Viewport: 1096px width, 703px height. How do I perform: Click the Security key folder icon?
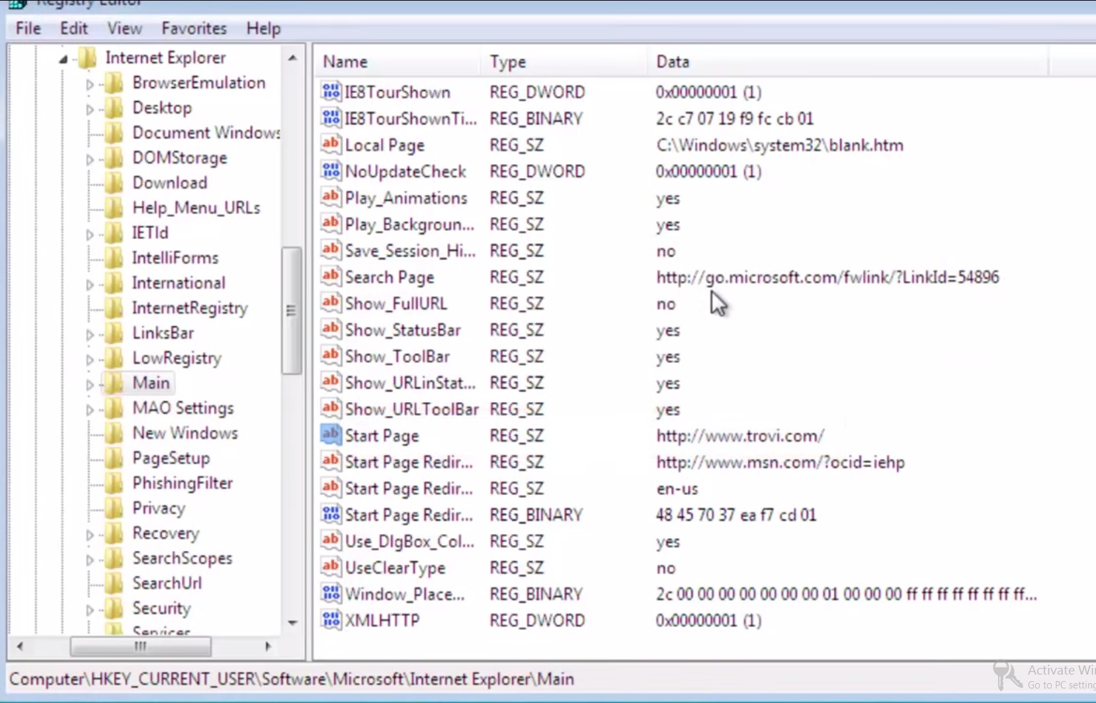[114, 608]
